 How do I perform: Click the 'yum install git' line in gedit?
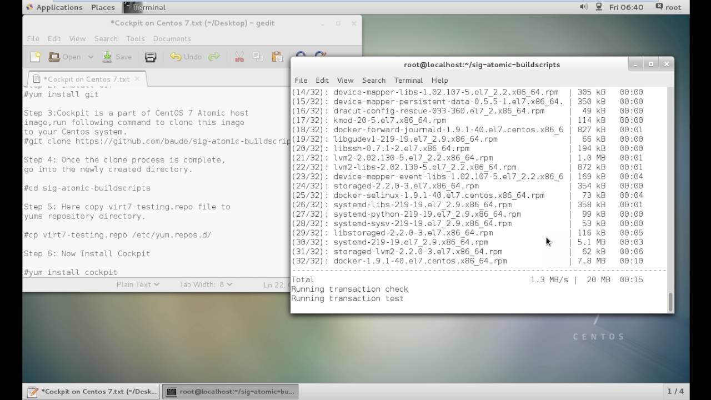pos(61,94)
